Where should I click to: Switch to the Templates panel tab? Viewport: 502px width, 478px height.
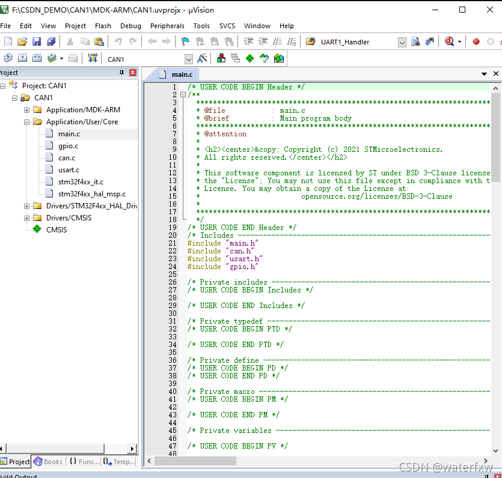[x=120, y=462]
